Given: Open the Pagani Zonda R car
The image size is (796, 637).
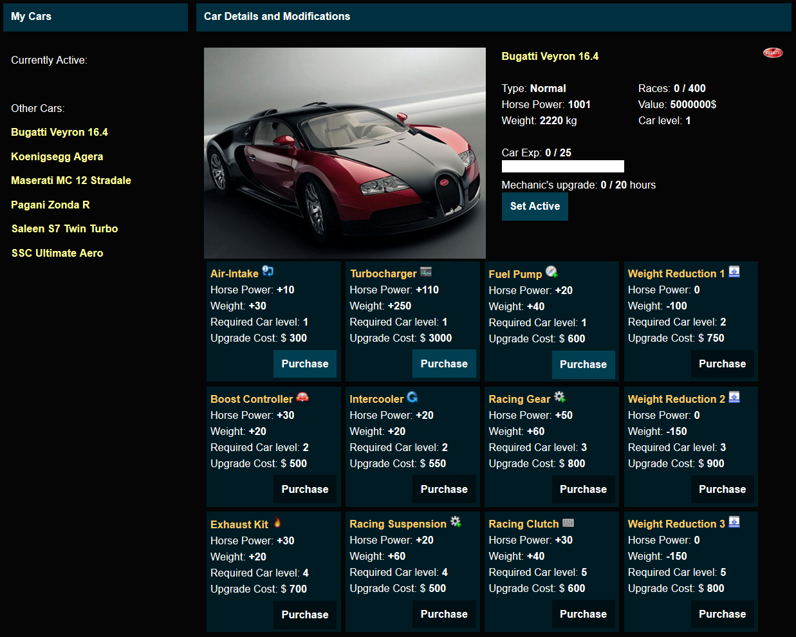Looking at the screenshot, I should point(50,205).
